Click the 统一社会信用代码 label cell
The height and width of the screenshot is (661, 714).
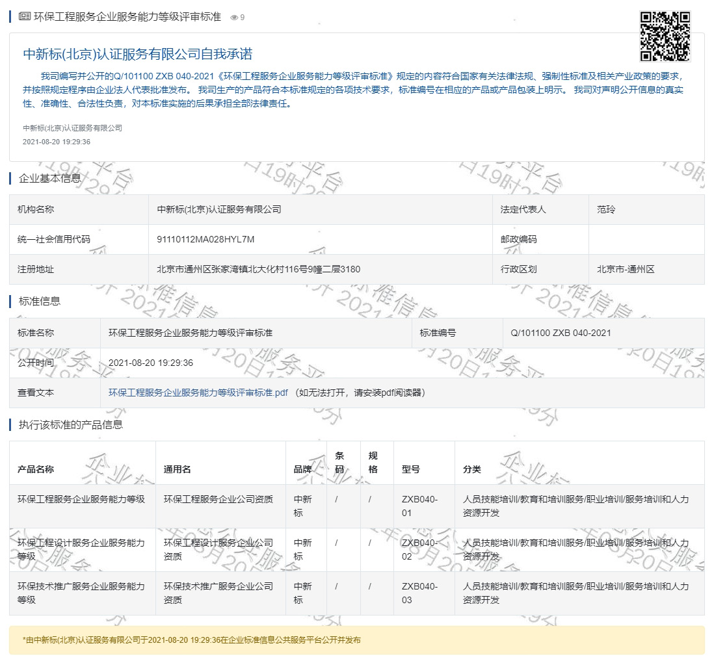pyautogui.click(x=79, y=239)
